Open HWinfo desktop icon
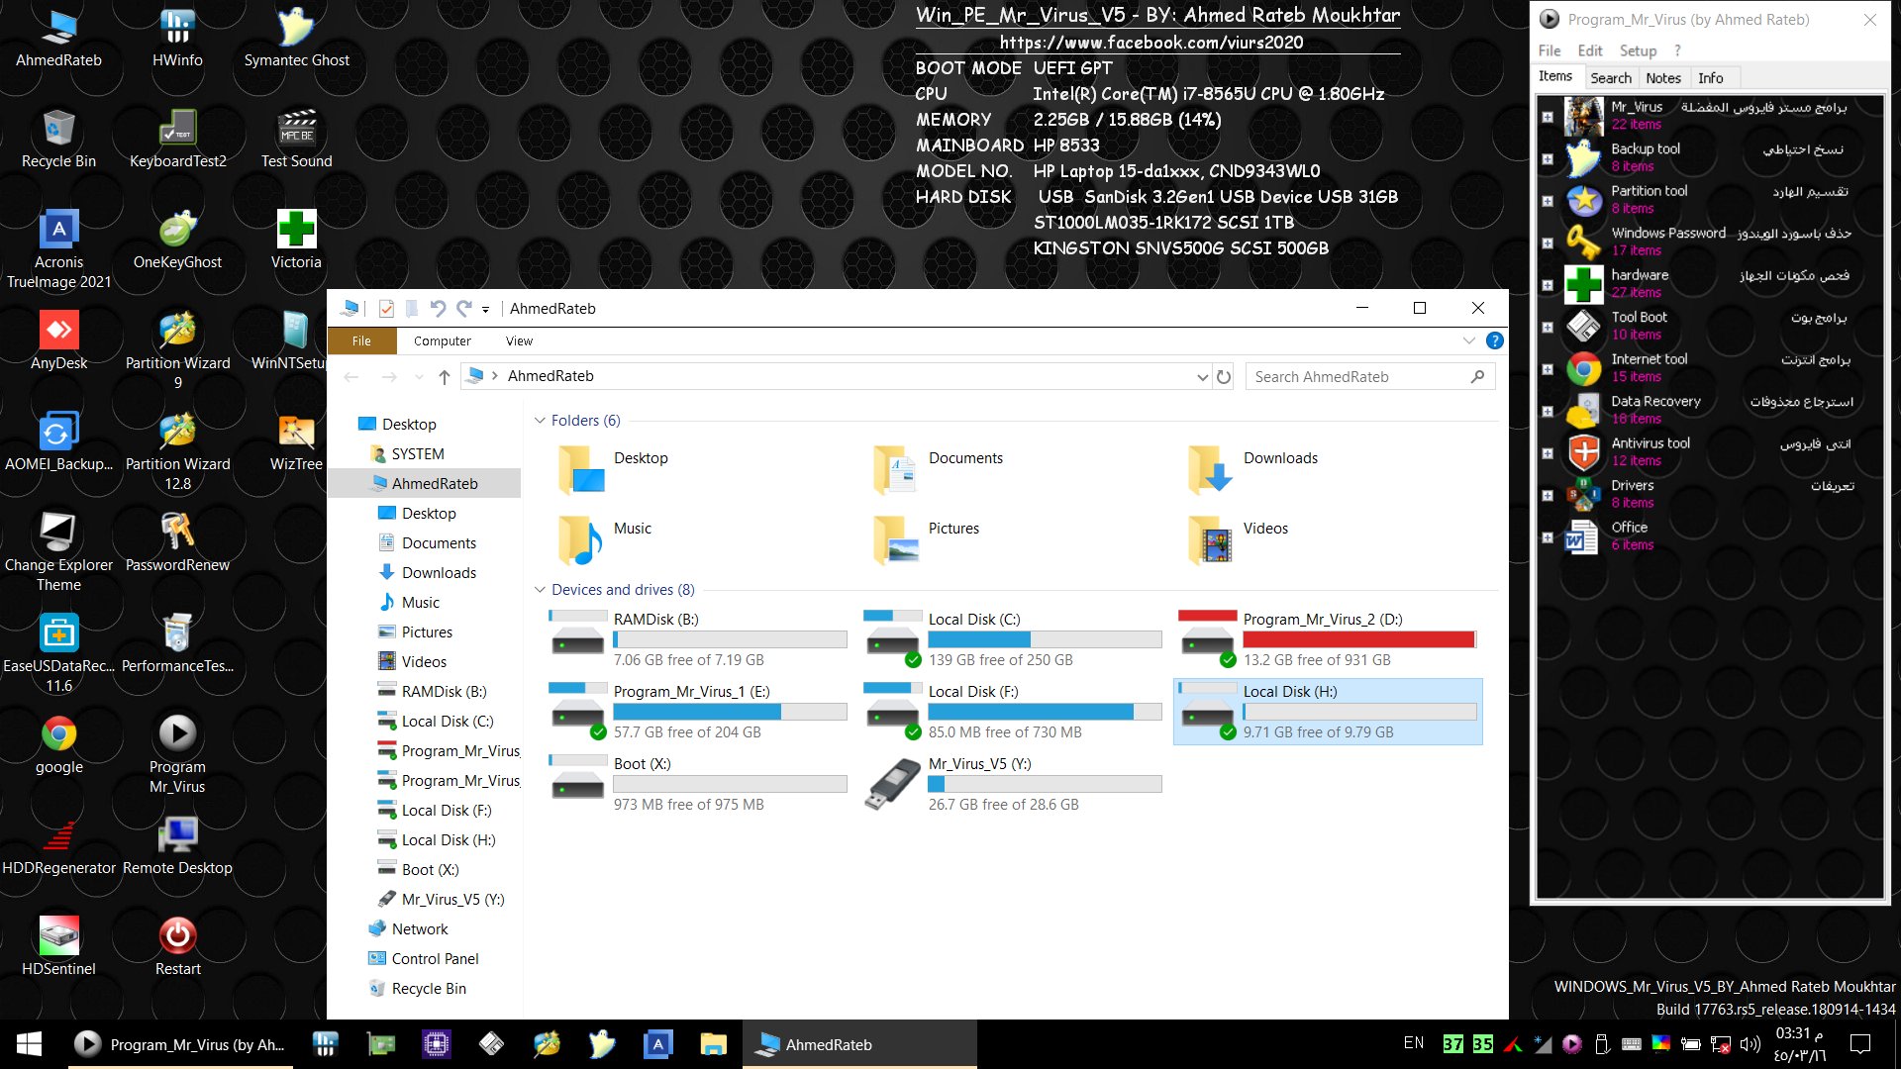This screenshot has height=1069, width=1901. (177, 39)
